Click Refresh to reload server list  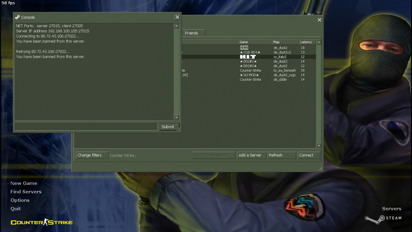[282, 155]
